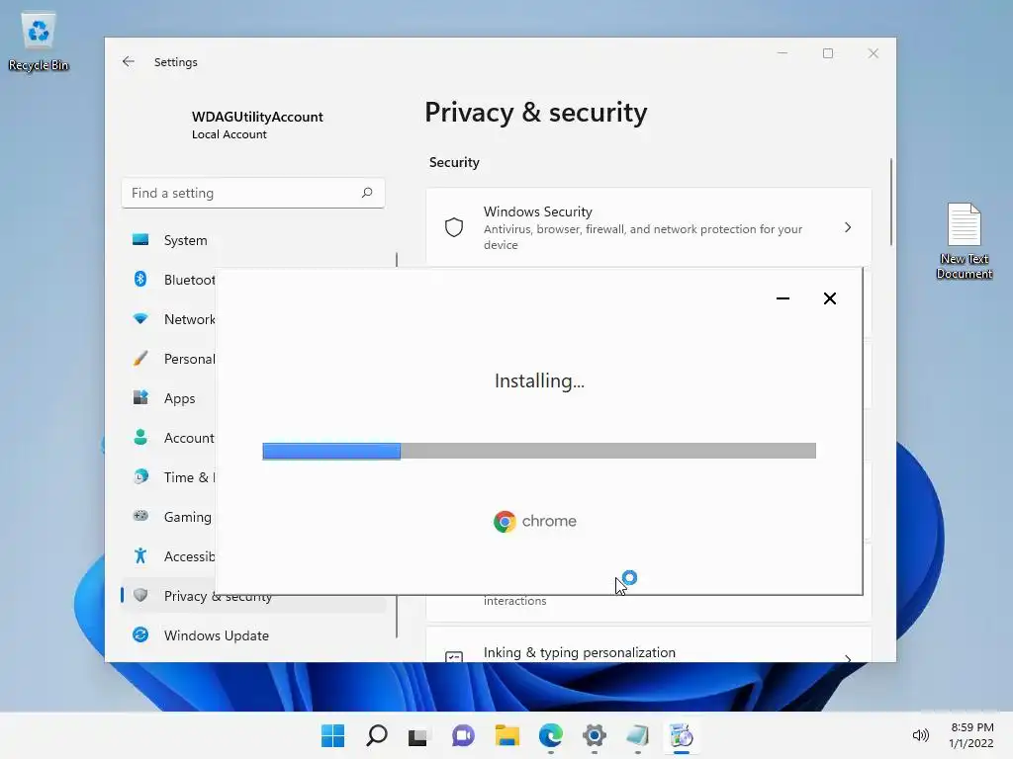This screenshot has height=759, width=1013.
Task: Expand Inking & typing personalization chevron
Action: [x=848, y=658]
